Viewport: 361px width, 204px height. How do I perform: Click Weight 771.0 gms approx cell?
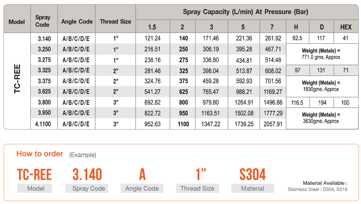tap(322, 54)
